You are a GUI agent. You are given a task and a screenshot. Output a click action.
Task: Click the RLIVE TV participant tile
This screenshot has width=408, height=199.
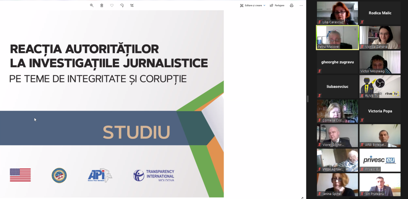pyautogui.click(x=380, y=86)
